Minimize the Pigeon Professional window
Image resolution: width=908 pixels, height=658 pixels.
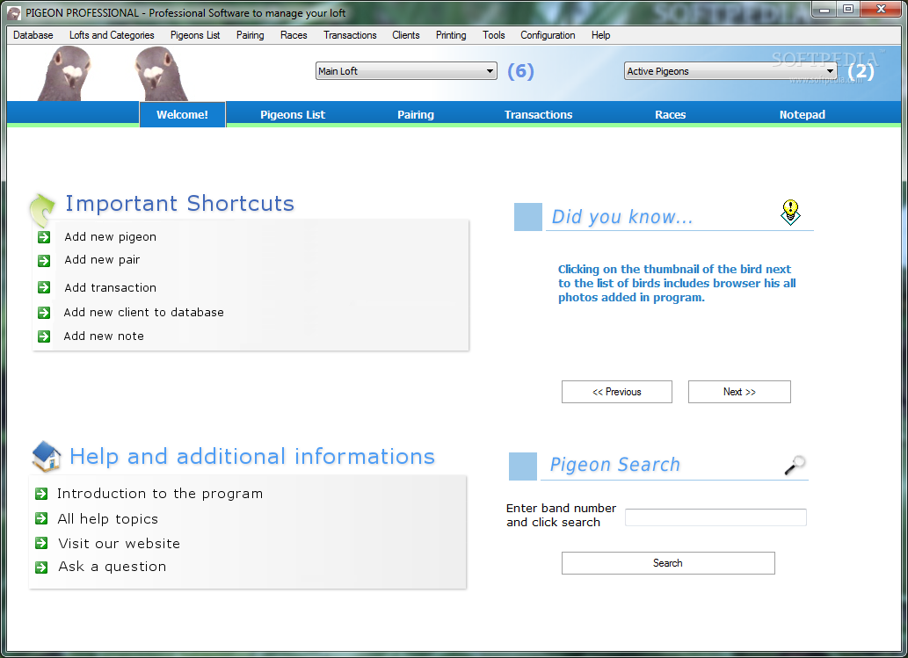point(824,9)
